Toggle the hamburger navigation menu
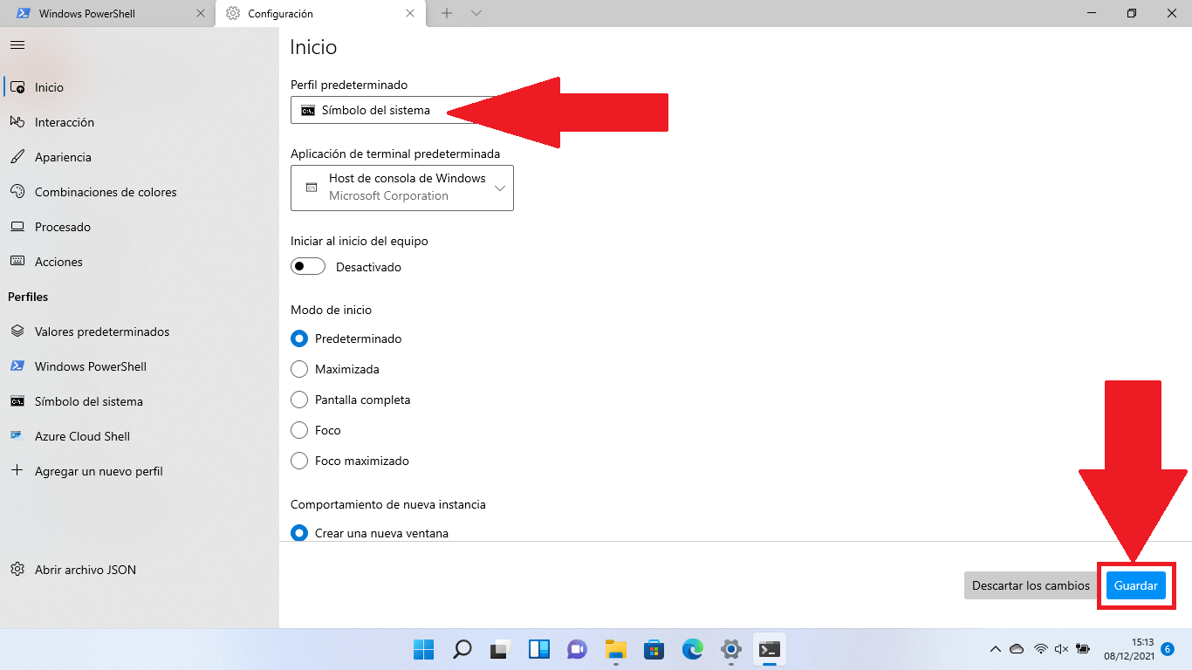Viewport: 1192px width, 670px height. point(17,44)
